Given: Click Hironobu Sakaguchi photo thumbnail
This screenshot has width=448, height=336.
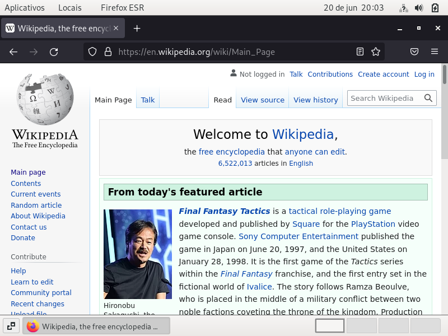Looking at the screenshot, I should (x=138, y=254).
